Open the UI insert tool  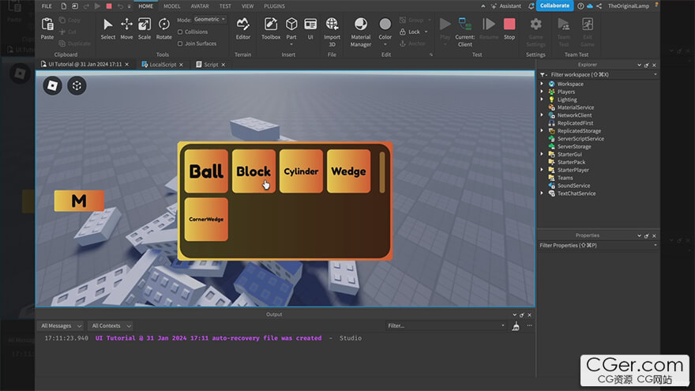(310, 28)
